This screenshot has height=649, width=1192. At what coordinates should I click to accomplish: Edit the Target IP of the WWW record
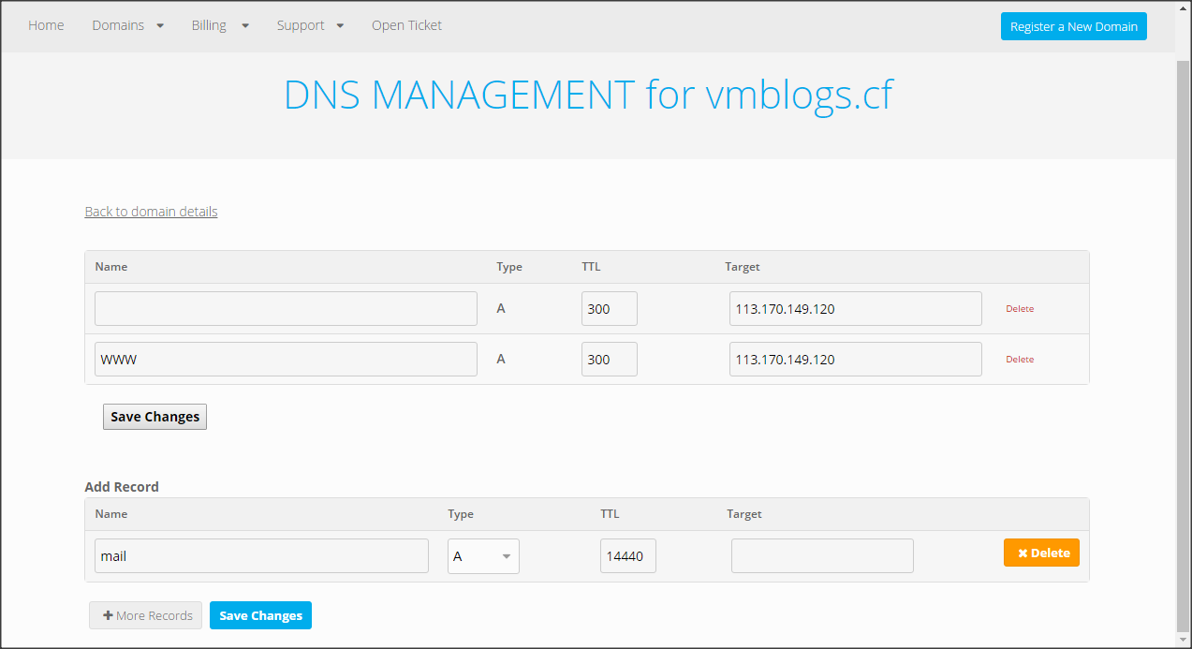click(855, 360)
